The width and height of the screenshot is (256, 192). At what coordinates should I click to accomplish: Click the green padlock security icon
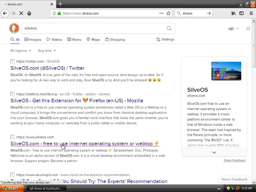(59, 13)
